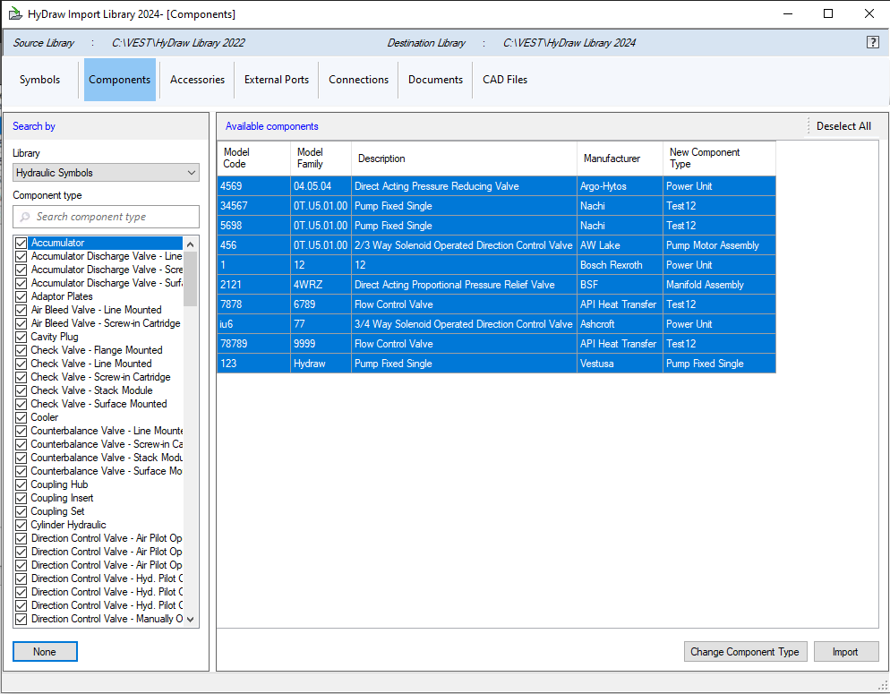The image size is (890, 694).
Task: Toggle the Coupling Hub checkbox
Action: pyautogui.click(x=20, y=484)
